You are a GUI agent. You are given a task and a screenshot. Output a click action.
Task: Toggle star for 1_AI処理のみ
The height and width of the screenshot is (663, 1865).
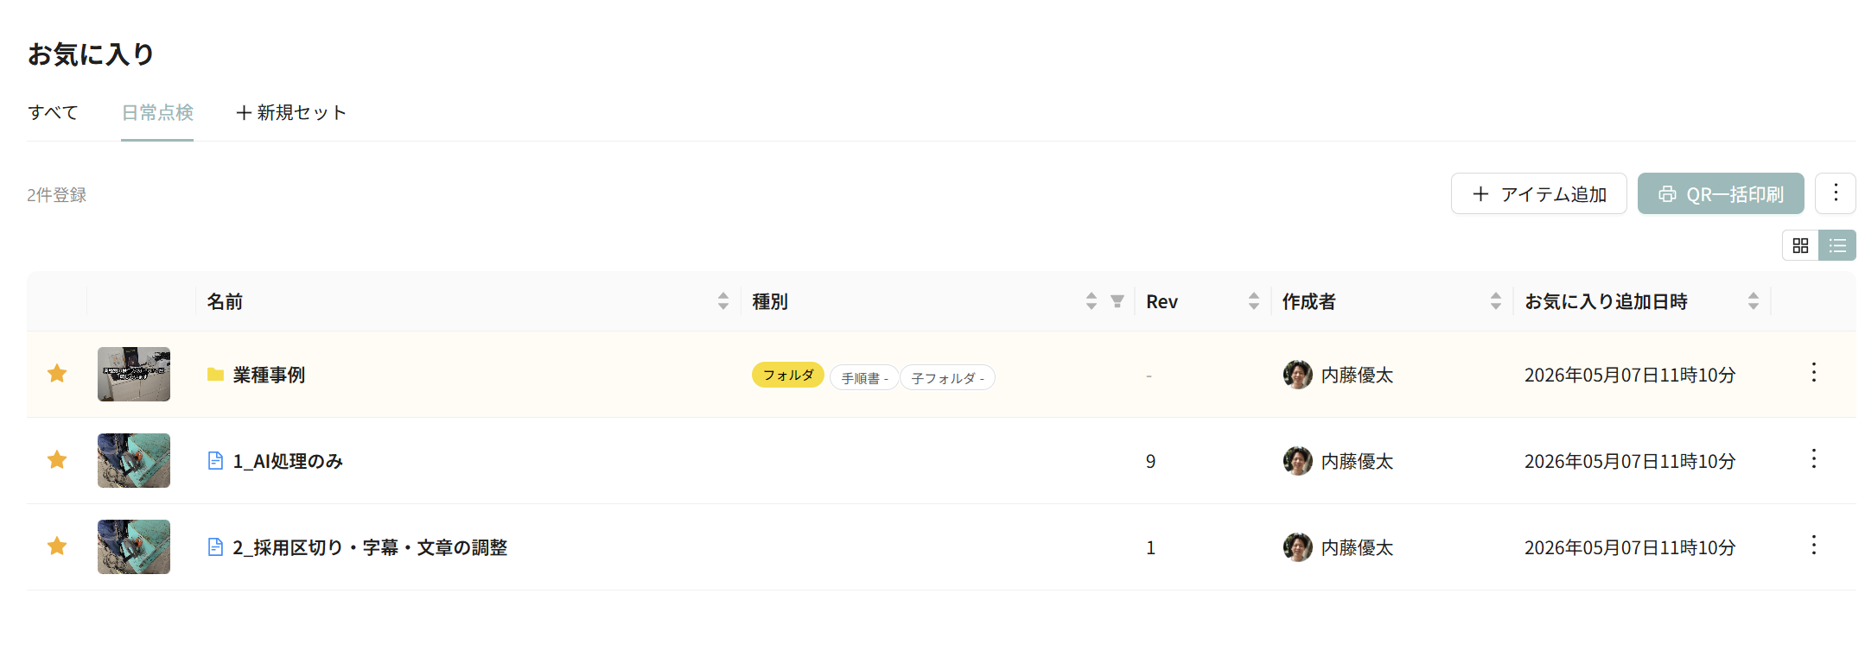point(57,460)
